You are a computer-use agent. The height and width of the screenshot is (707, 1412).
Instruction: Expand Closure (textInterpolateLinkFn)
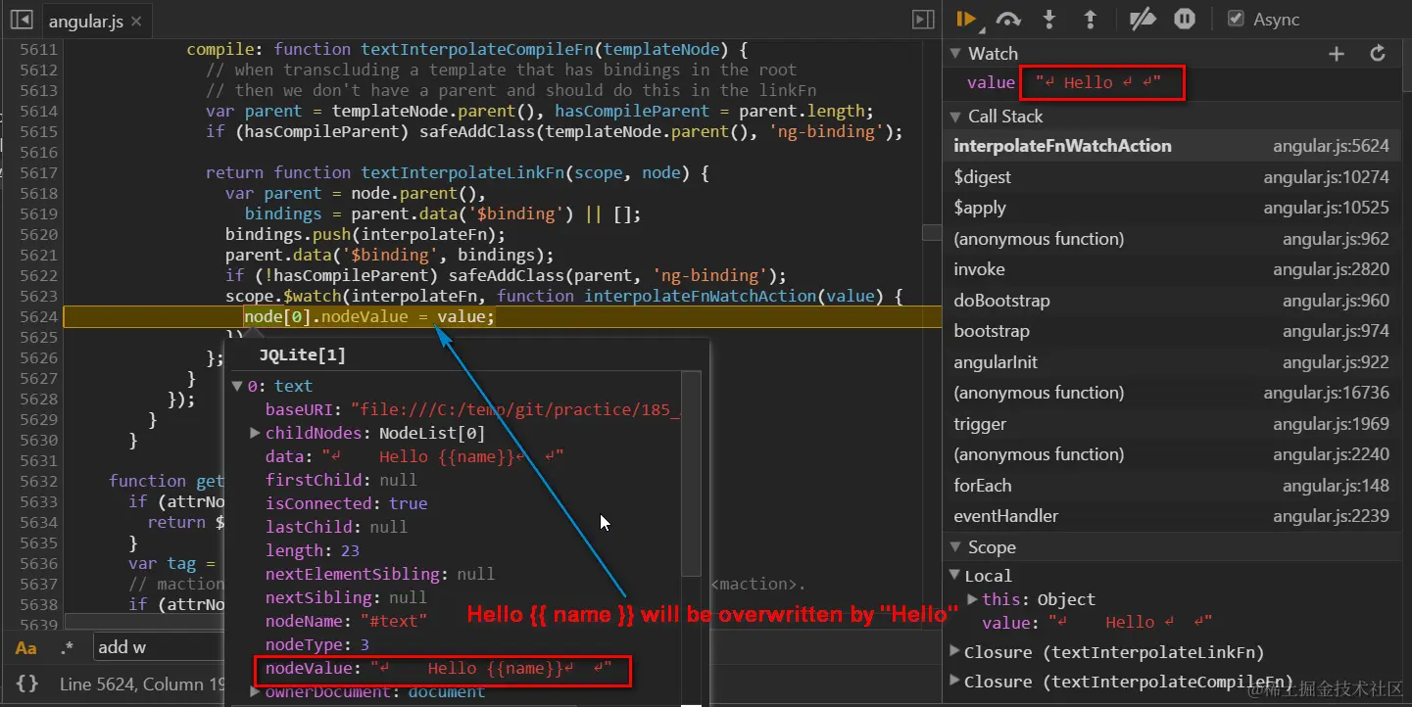955,652
